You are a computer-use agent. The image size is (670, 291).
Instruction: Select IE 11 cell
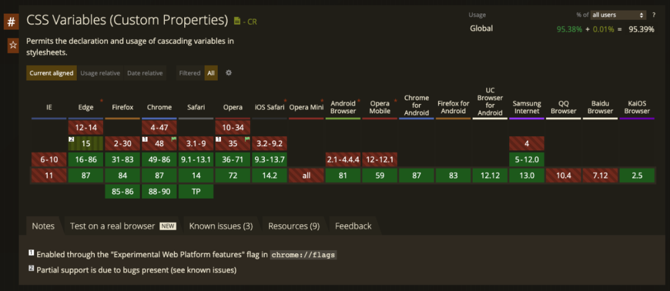tap(49, 175)
